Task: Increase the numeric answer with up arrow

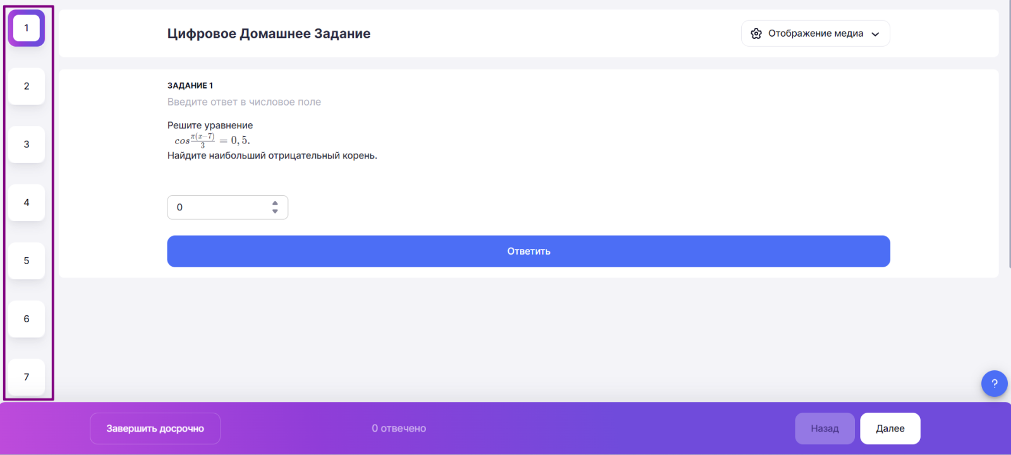Action: [x=275, y=203]
